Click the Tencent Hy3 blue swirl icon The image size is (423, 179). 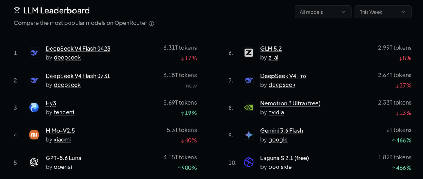tap(34, 107)
